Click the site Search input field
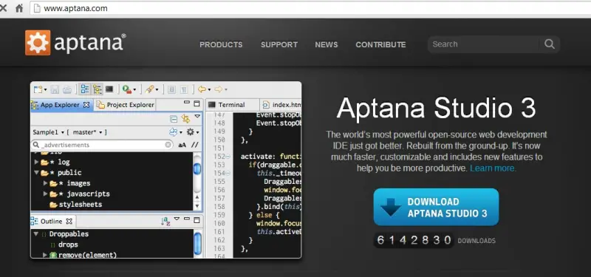This screenshot has width=591, height=277. tap(485, 44)
